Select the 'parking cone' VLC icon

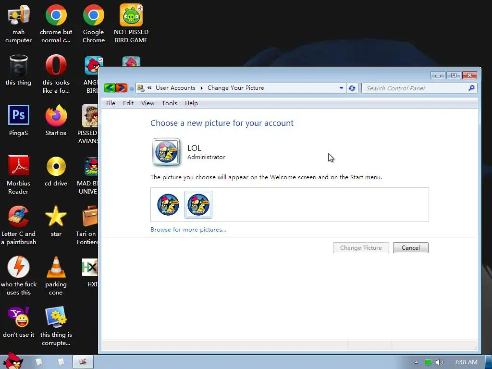56,276
